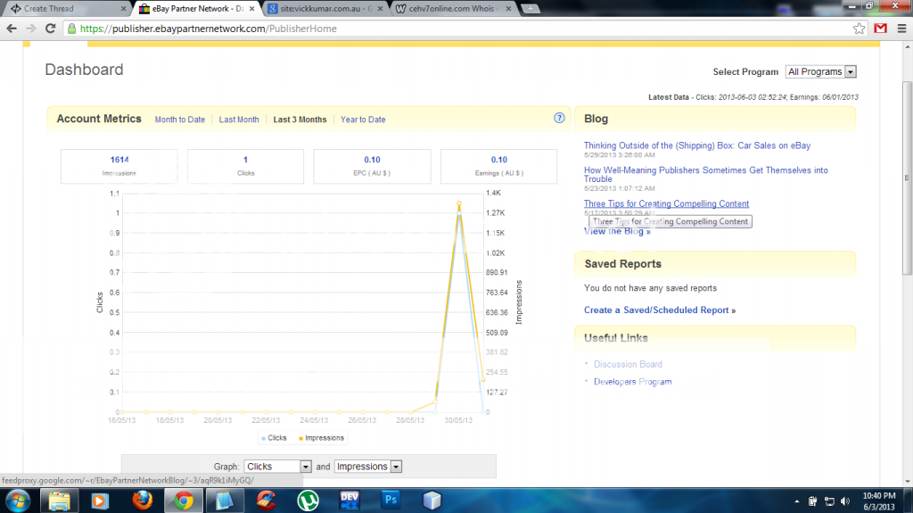Screen dimensions: 913x513
Task: Open the Select Program dropdown
Action: coord(820,71)
